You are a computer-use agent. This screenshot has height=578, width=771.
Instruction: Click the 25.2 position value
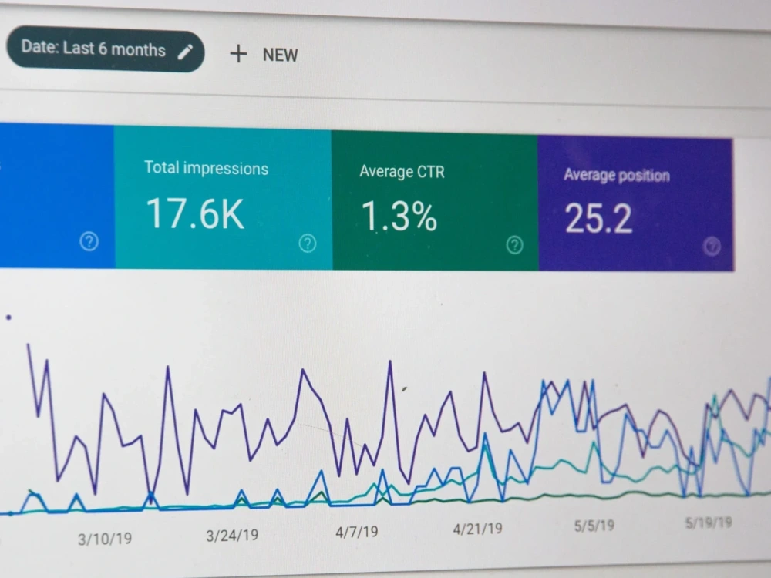598,219
